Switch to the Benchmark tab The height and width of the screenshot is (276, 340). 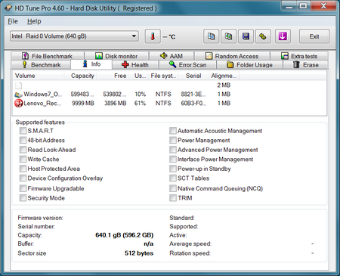[x=41, y=65]
